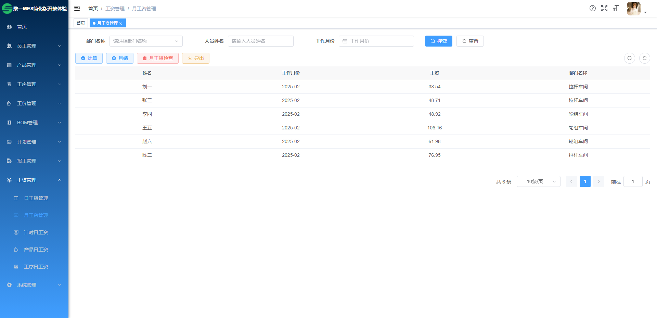Viewport: 657px width, 318px height.
Task: Collapse the sidebar with the hamburger icon
Action: pyautogui.click(x=77, y=8)
